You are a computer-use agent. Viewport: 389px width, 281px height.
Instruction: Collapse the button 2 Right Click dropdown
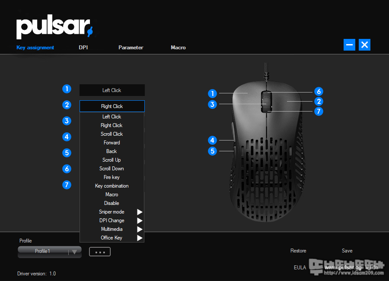click(x=112, y=106)
